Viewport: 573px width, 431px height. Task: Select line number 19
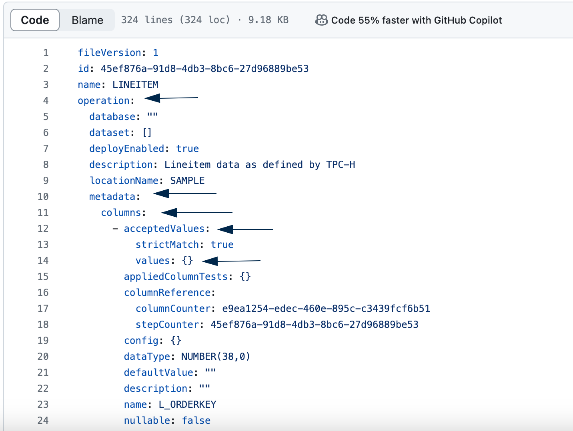[x=43, y=341]
